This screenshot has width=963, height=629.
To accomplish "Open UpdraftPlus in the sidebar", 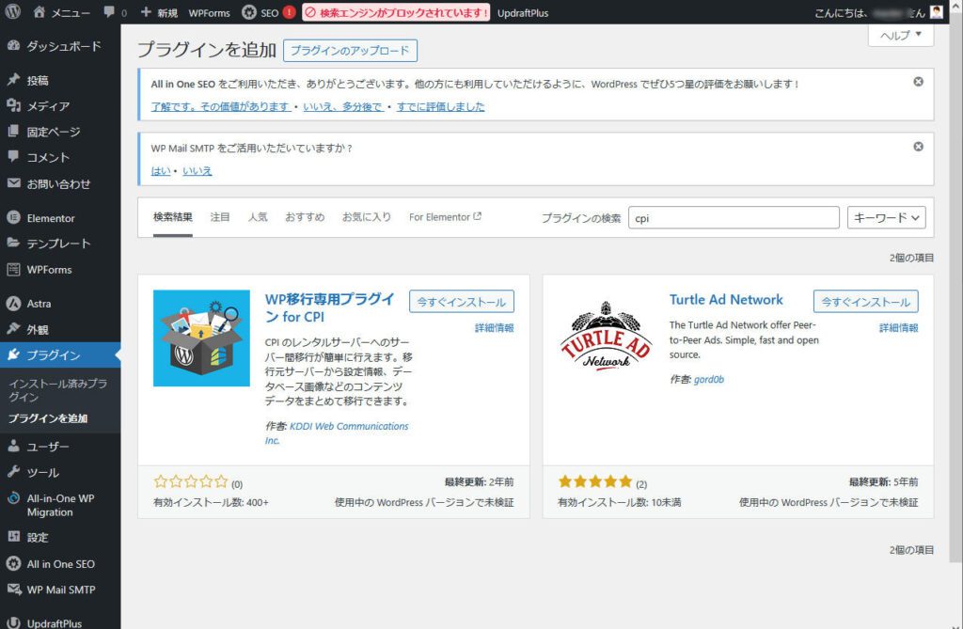I will click(60, 621).
